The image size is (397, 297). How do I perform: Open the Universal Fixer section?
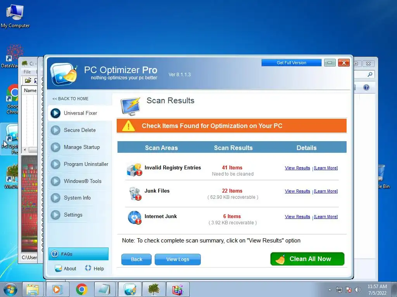(80, 113)
